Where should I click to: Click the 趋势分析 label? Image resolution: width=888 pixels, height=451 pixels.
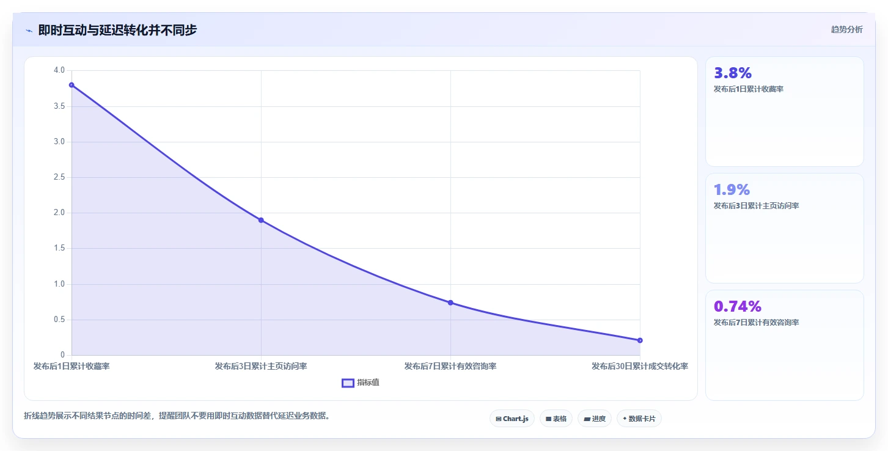846,29
